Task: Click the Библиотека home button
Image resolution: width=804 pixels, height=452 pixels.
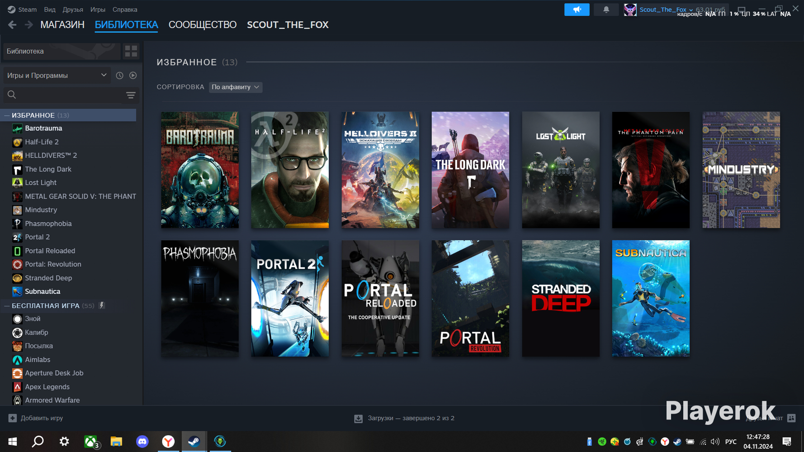Action: tap(61, 51)
